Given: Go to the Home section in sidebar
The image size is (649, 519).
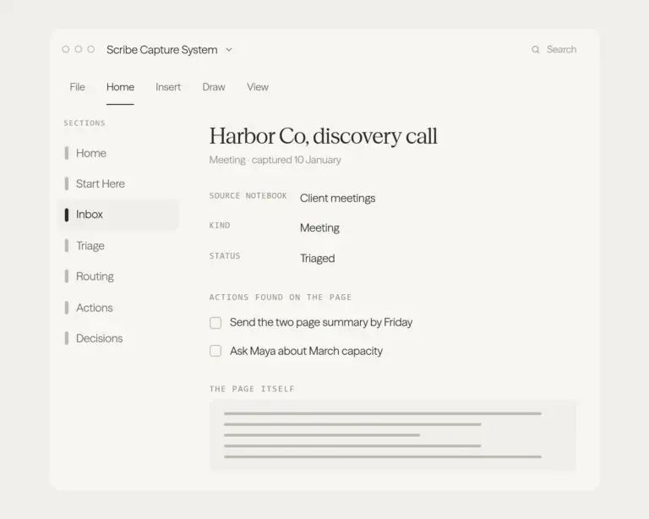Looking at the screenshot, I should click(118, 153).
